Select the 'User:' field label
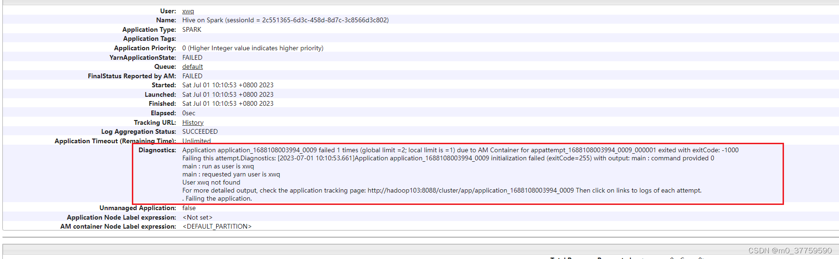This screenshot has width=839, height=259. click(168, 11)
